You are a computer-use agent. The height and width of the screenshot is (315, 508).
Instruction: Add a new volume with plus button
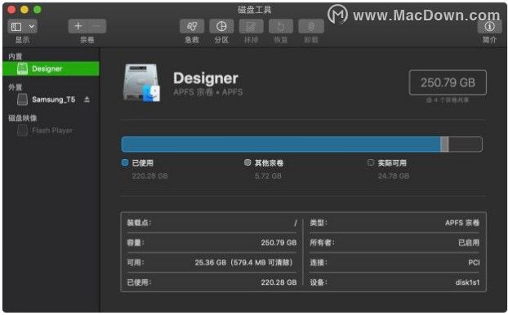78,27
